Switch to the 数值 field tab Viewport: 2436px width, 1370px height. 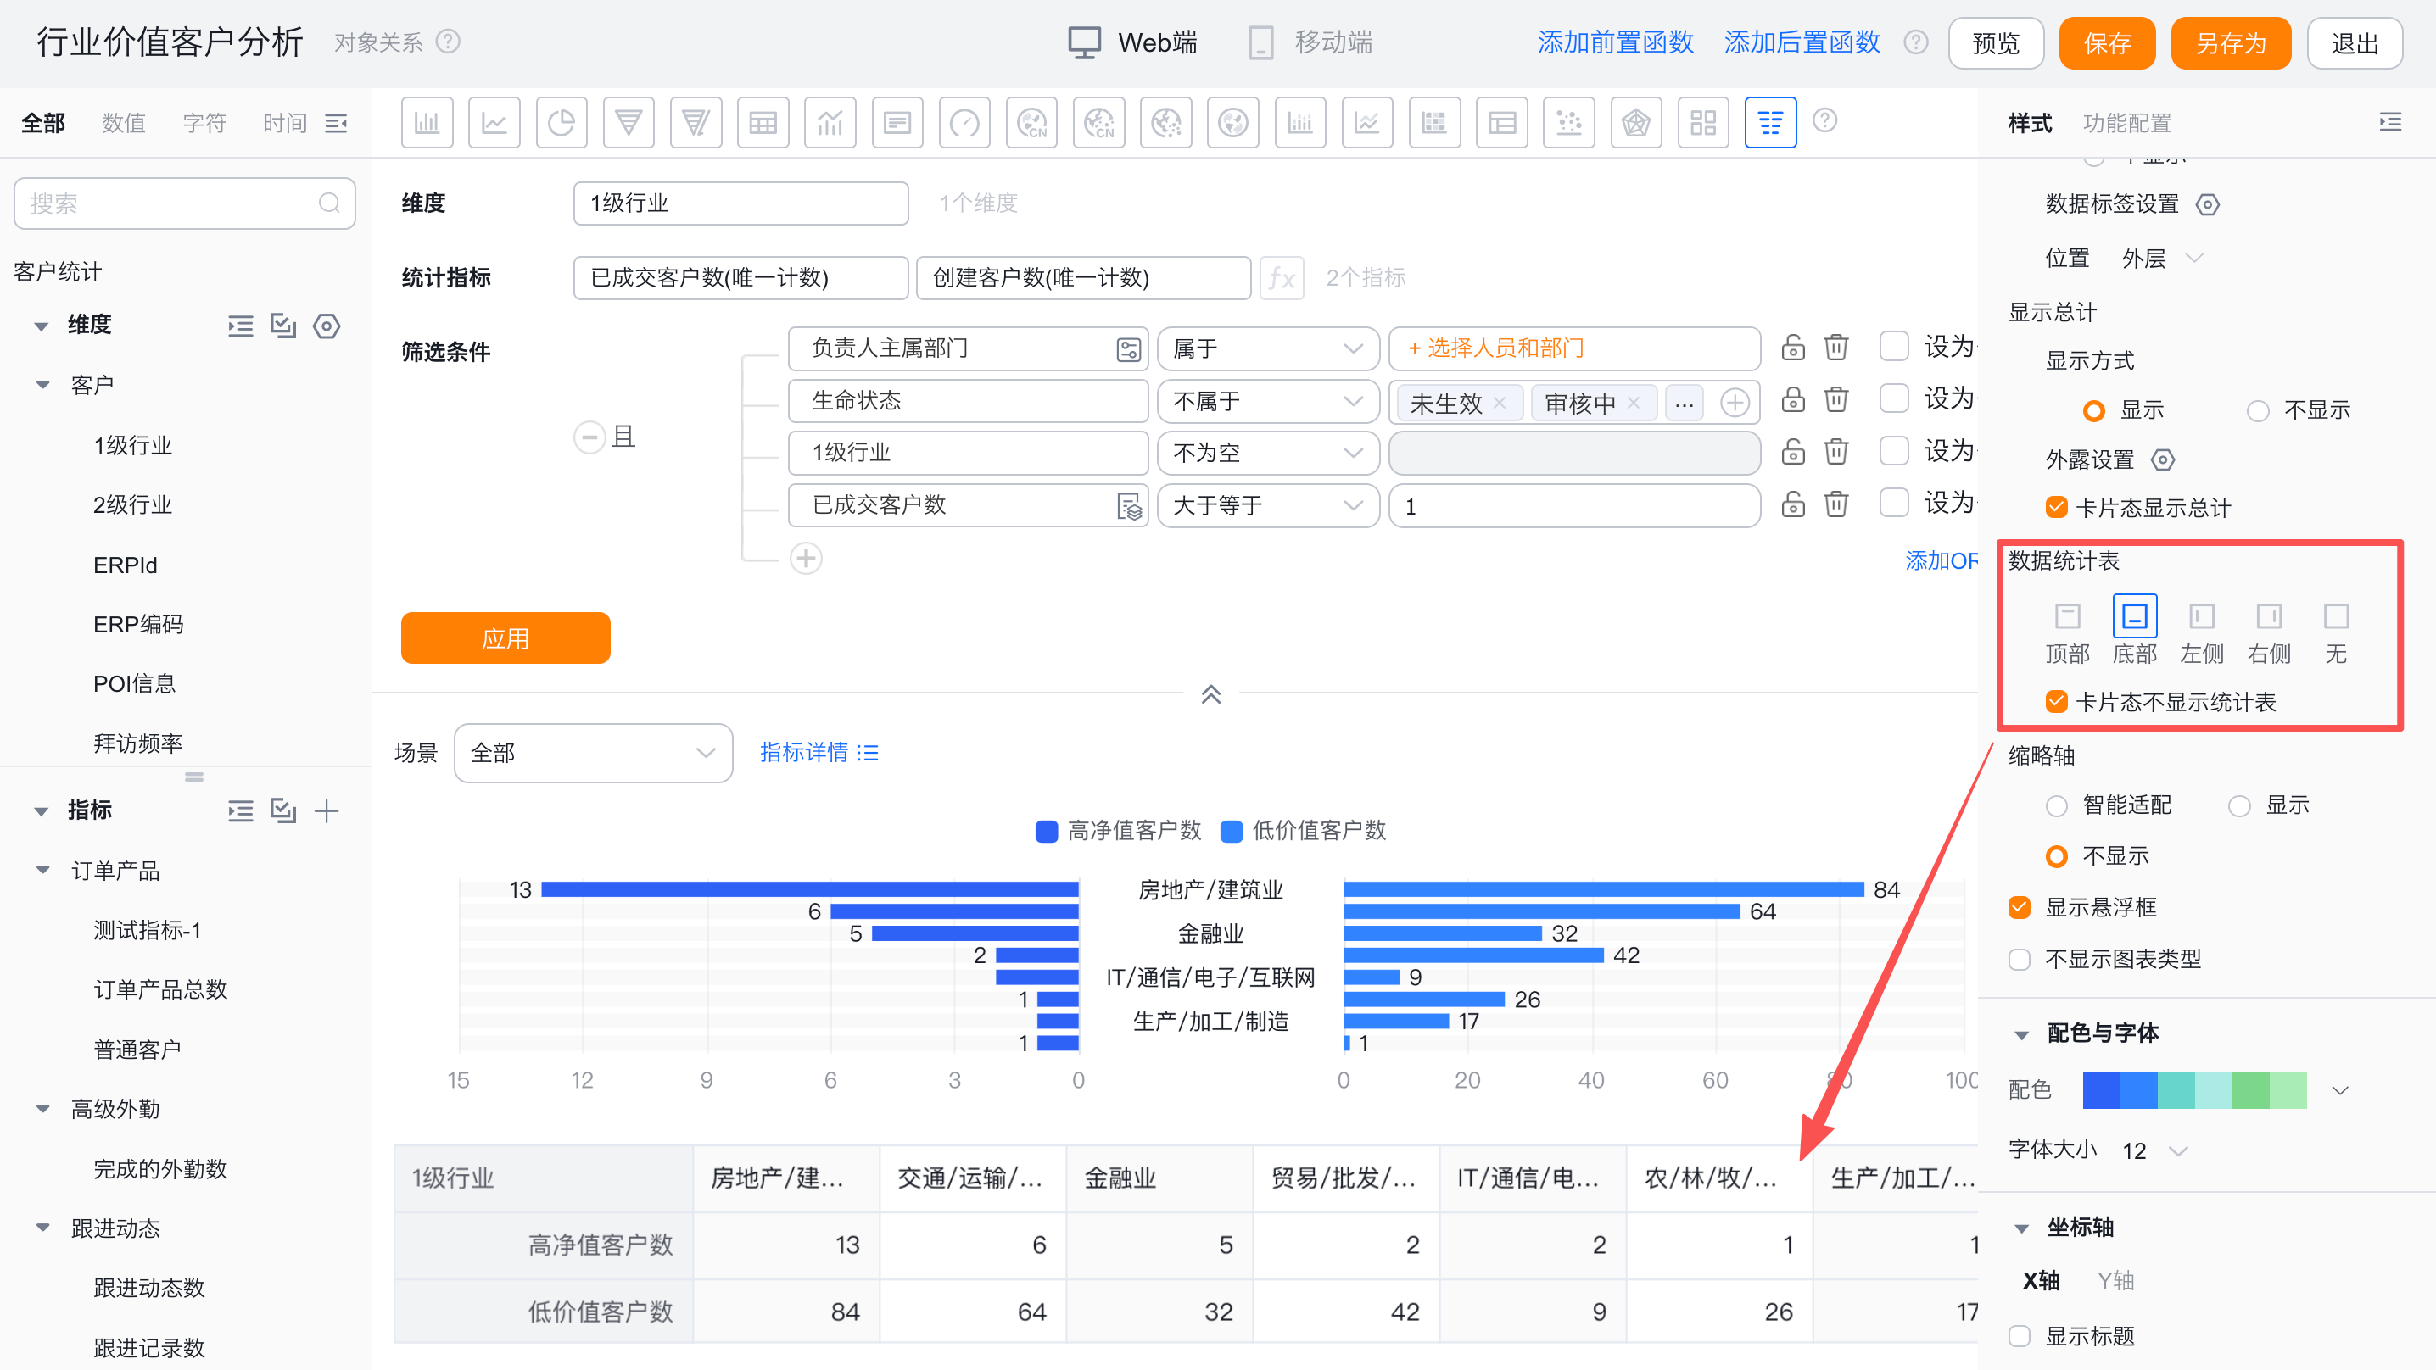click(123, 123)
